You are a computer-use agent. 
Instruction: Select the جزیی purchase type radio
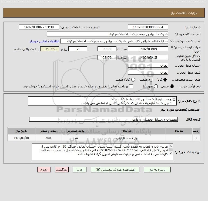[x=172, y=86]
